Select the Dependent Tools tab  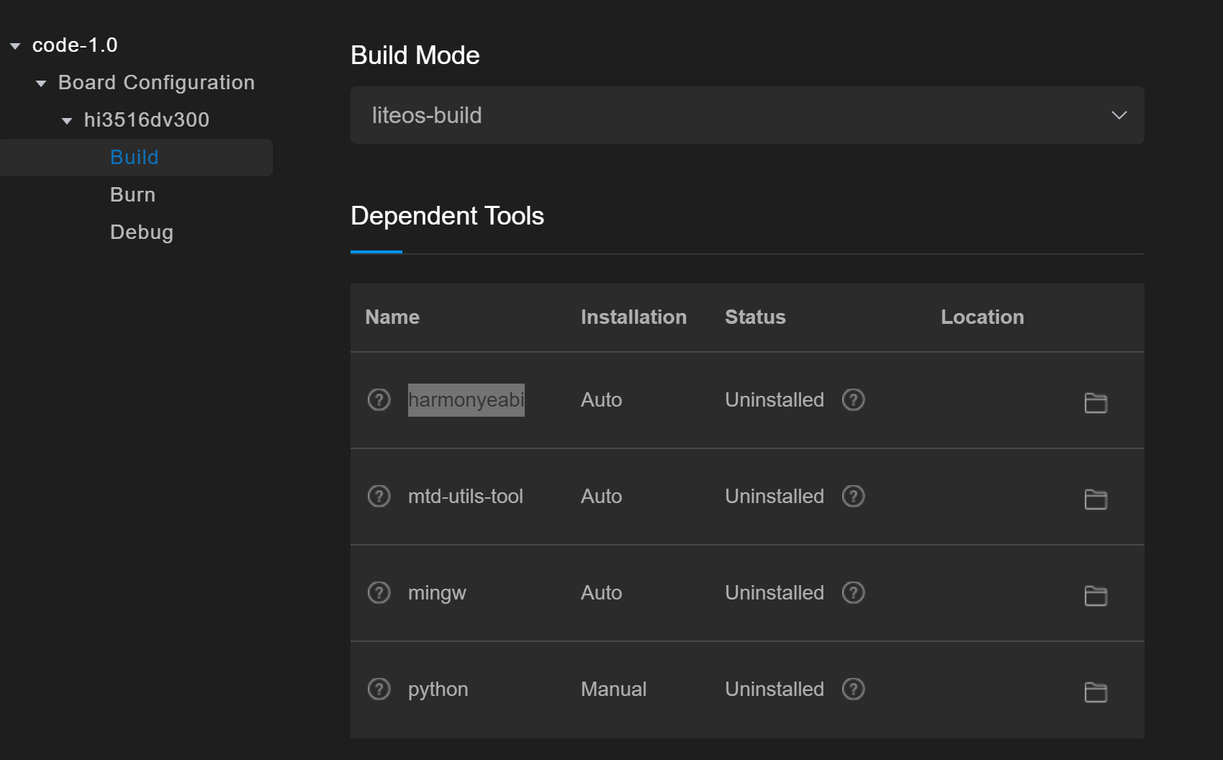(x=447, y=217)
